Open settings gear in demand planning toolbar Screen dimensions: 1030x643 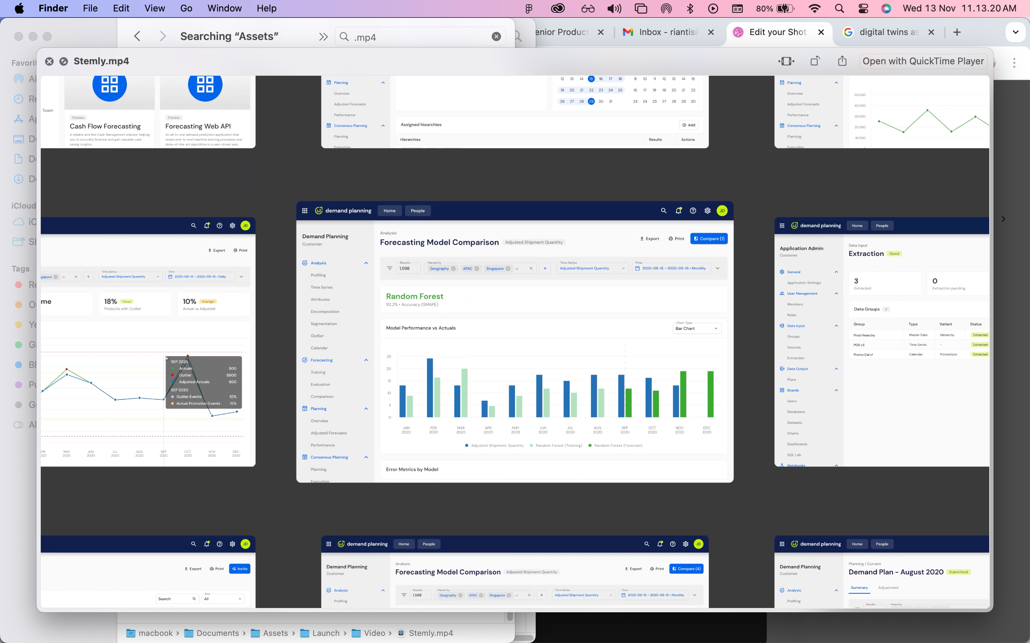707,210
